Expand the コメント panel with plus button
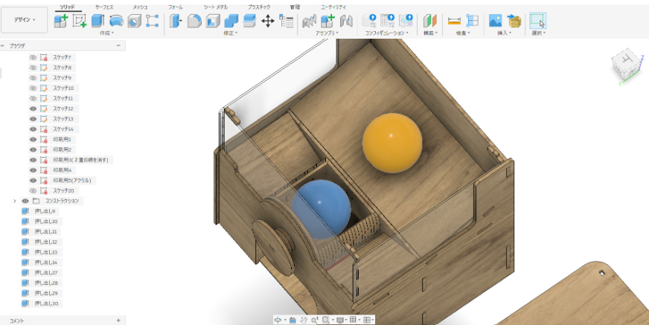Screen dimensions: 649x325 [118, 321]
